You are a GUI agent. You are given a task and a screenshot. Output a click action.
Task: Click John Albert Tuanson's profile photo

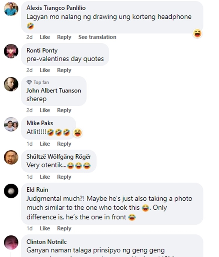pos(11,84)
